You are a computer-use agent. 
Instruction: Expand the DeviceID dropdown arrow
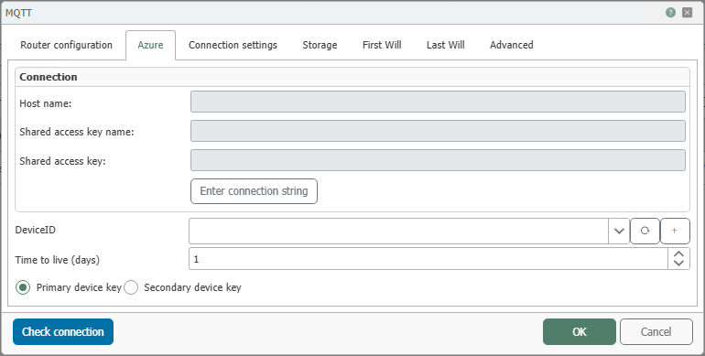pos(619,231)
